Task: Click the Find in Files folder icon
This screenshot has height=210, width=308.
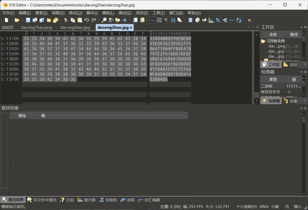Action: point(118,20)
